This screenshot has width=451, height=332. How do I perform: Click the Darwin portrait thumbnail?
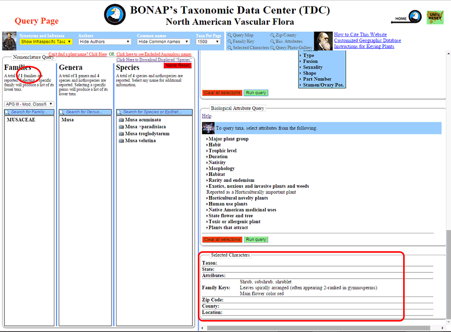coord(323,41)
